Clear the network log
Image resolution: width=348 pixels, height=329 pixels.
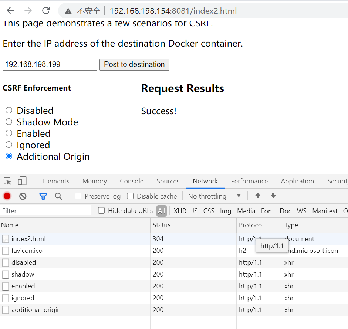(23, 196)
